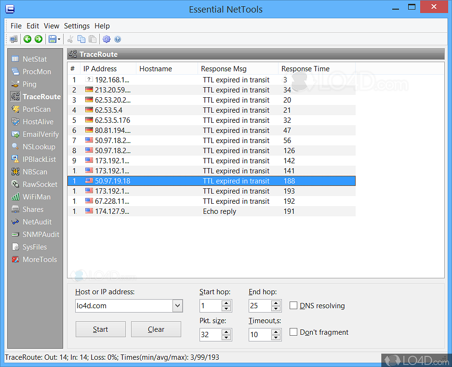The width and height of the screenshot is (452, 367).
Task: Click the Host or IP address text field
Action: (x=124, y=306)
